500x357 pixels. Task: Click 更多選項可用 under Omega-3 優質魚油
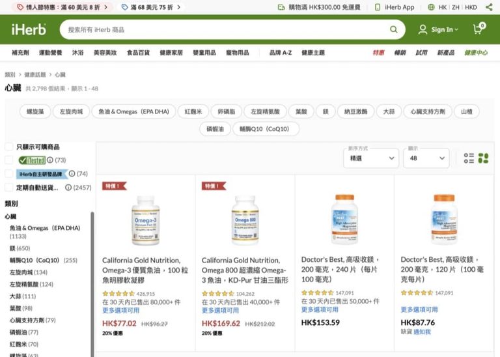tap(121, 311)
